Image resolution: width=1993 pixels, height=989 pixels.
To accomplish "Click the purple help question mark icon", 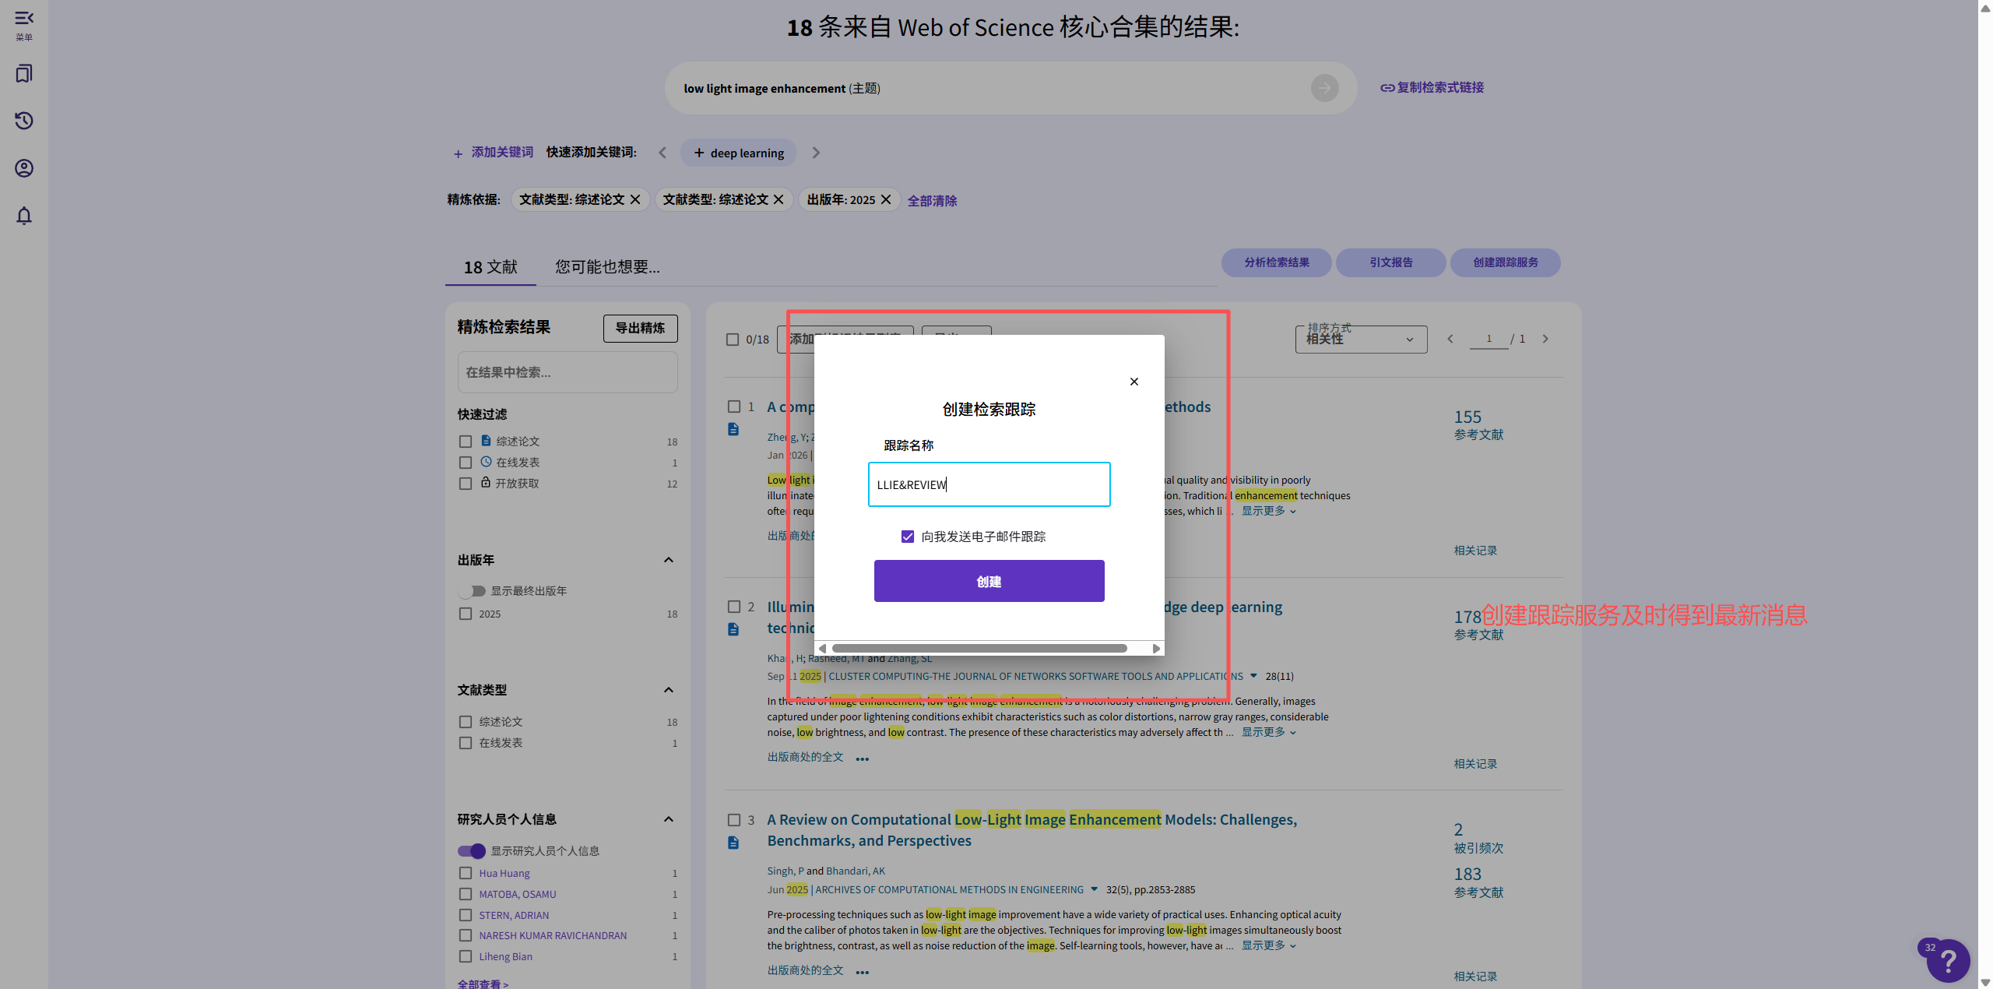I will [1947, 960].
